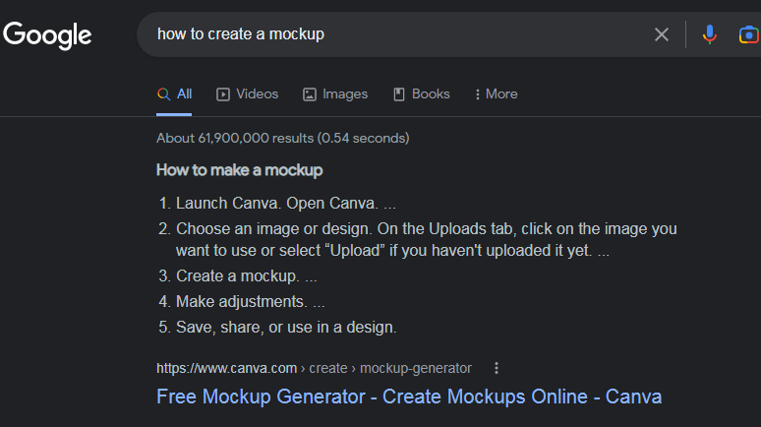Open the More search filters menu
This screenshot has height=427, width=761.
tap(496, 94)
